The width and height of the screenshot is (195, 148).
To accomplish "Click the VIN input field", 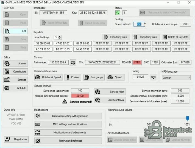I will pyautogui.click(x=102, y=62).
